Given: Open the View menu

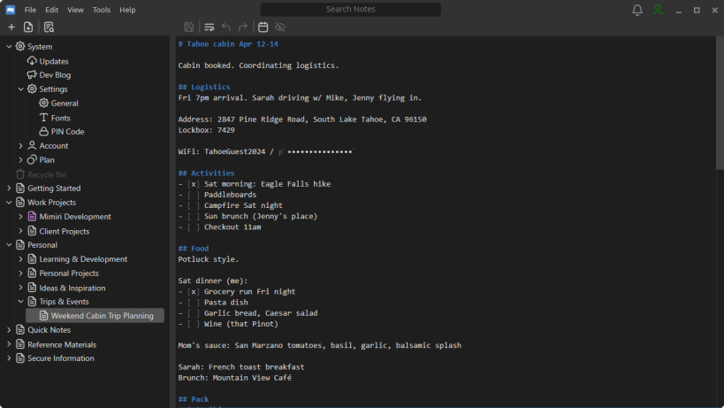Looking at the screenshot, I should [75, 10].
